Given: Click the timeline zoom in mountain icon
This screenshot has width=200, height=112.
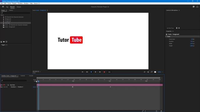Looking at the screenshot, I should pyautogui.click(x=161, y=111).
